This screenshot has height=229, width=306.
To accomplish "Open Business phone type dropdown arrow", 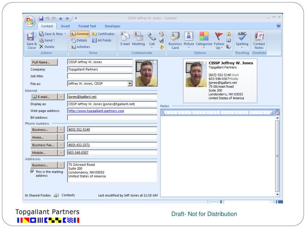I will tap(61, 129).
